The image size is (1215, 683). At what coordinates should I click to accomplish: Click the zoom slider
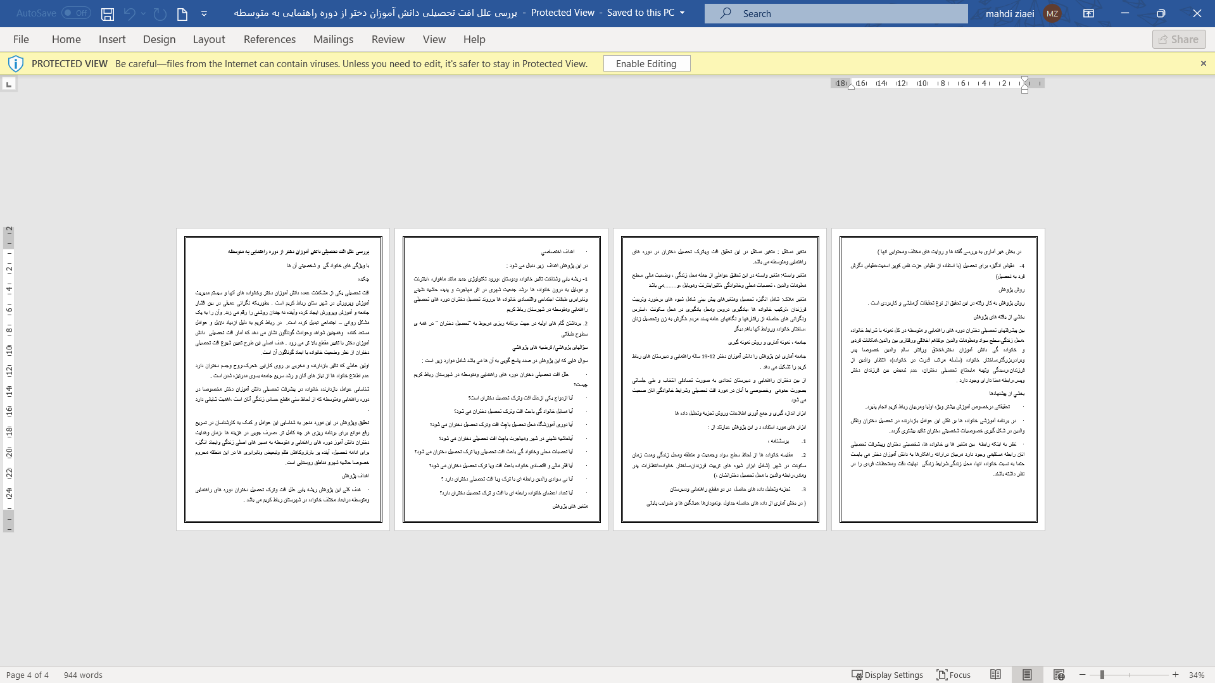click(x=1129, y=675)
